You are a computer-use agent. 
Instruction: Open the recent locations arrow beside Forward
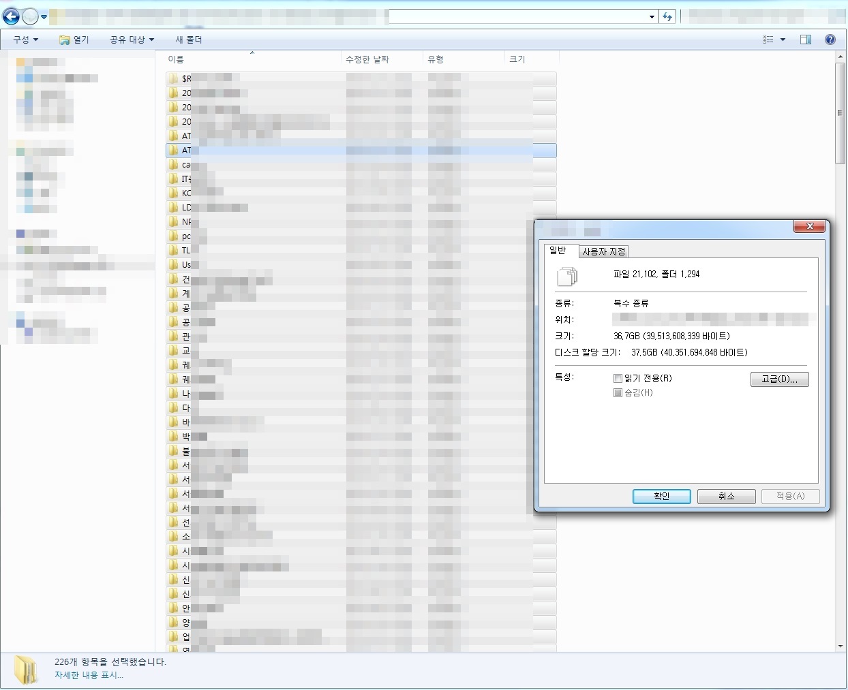44,17
